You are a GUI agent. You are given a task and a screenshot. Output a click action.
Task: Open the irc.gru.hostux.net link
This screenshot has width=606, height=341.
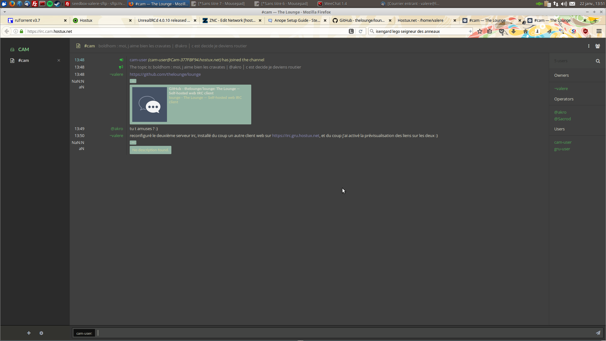tap(296, 135)
